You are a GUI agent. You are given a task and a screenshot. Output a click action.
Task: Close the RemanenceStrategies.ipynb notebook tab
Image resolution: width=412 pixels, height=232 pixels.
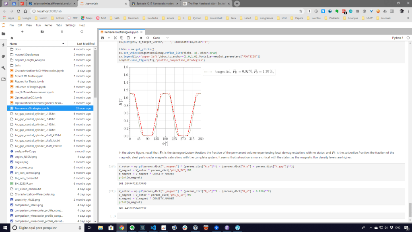(x=141, y=32)
